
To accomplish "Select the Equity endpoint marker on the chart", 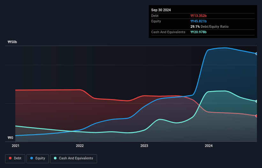I will [x=257, y=54].
